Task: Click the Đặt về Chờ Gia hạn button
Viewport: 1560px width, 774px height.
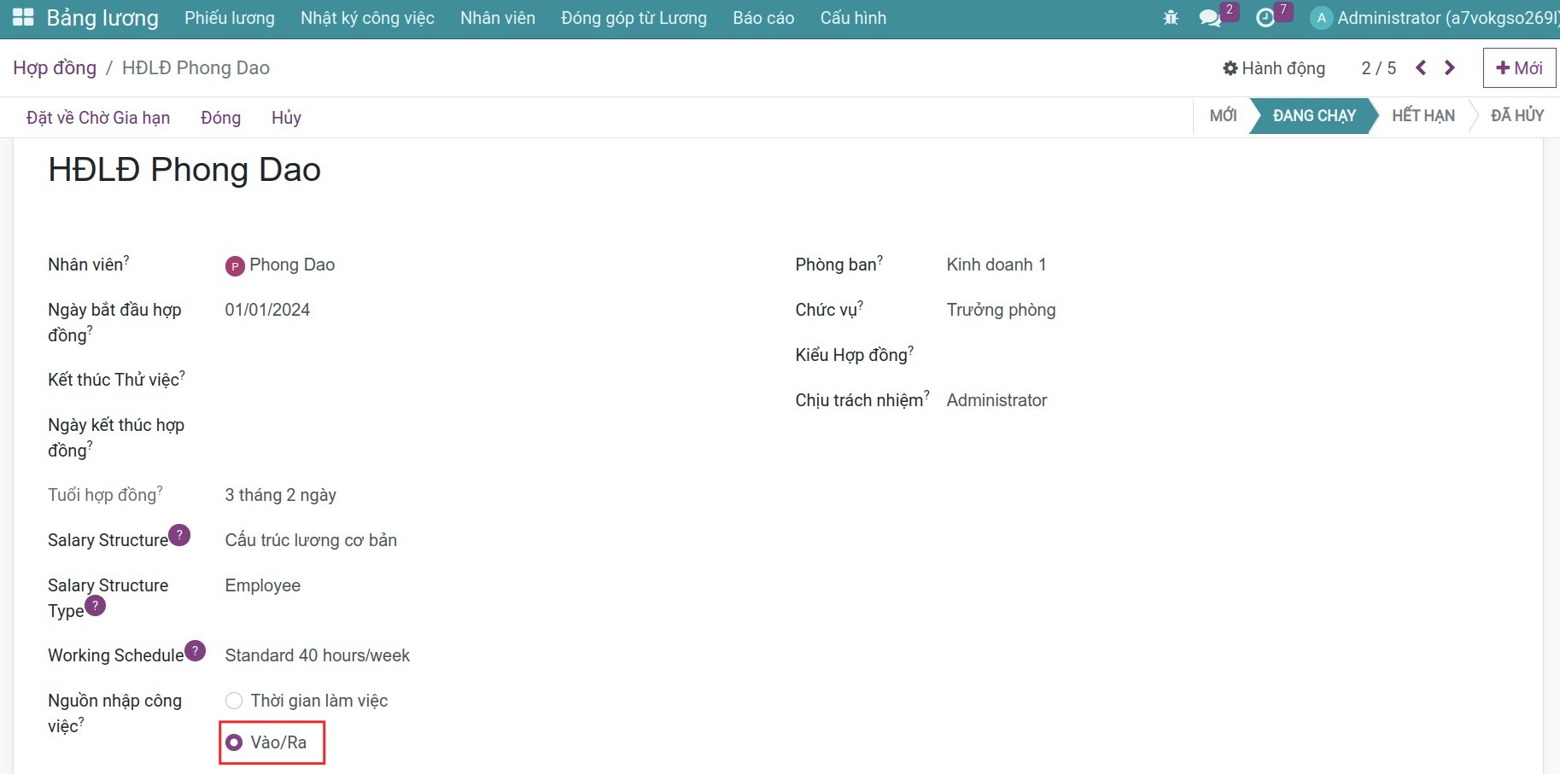Action: pos(98,118)
